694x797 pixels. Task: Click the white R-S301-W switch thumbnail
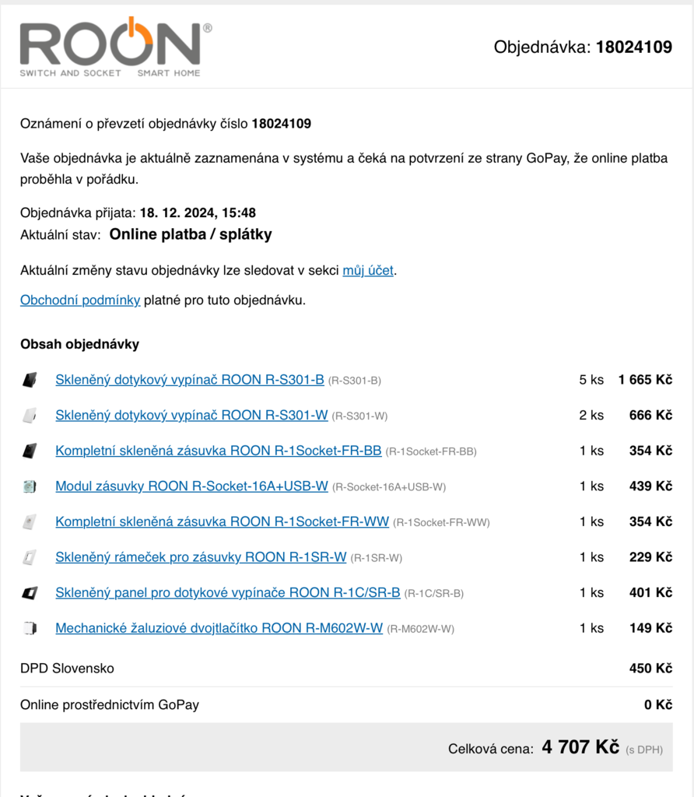point(30,416)
